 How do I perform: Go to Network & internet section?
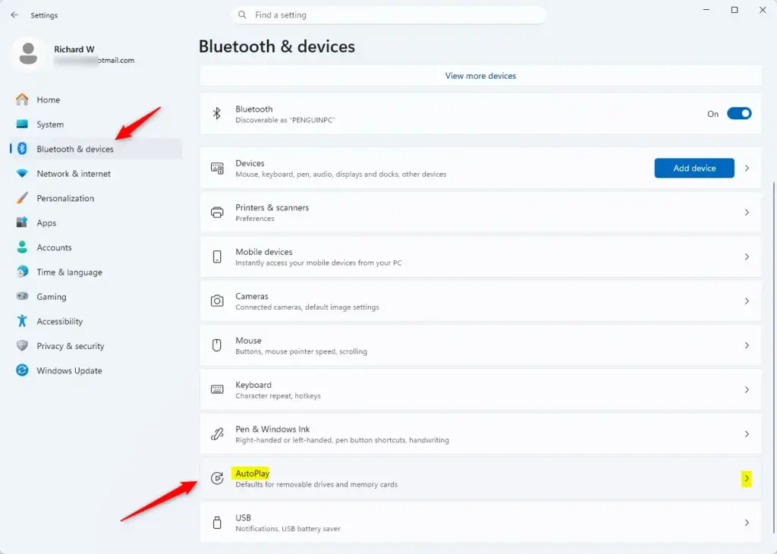[x=96, y=174]
